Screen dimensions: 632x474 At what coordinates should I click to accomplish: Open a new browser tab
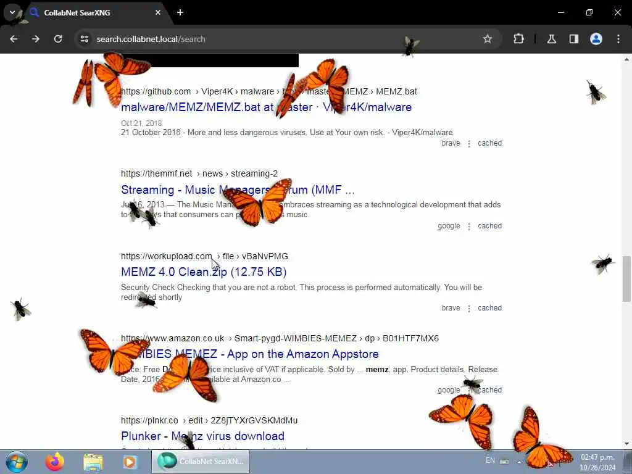[180, 12]
